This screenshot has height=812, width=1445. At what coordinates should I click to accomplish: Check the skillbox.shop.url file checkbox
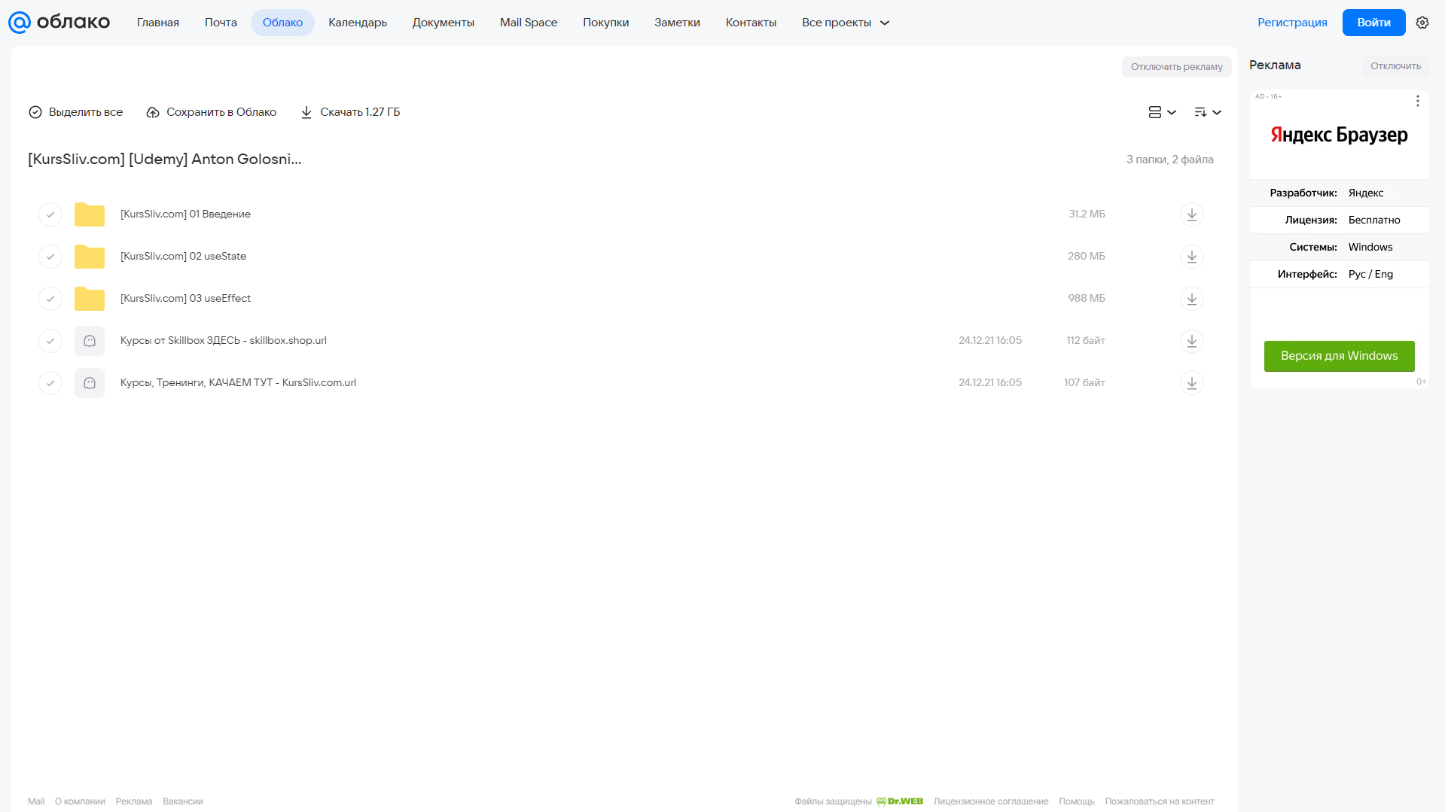click(50, 341)
